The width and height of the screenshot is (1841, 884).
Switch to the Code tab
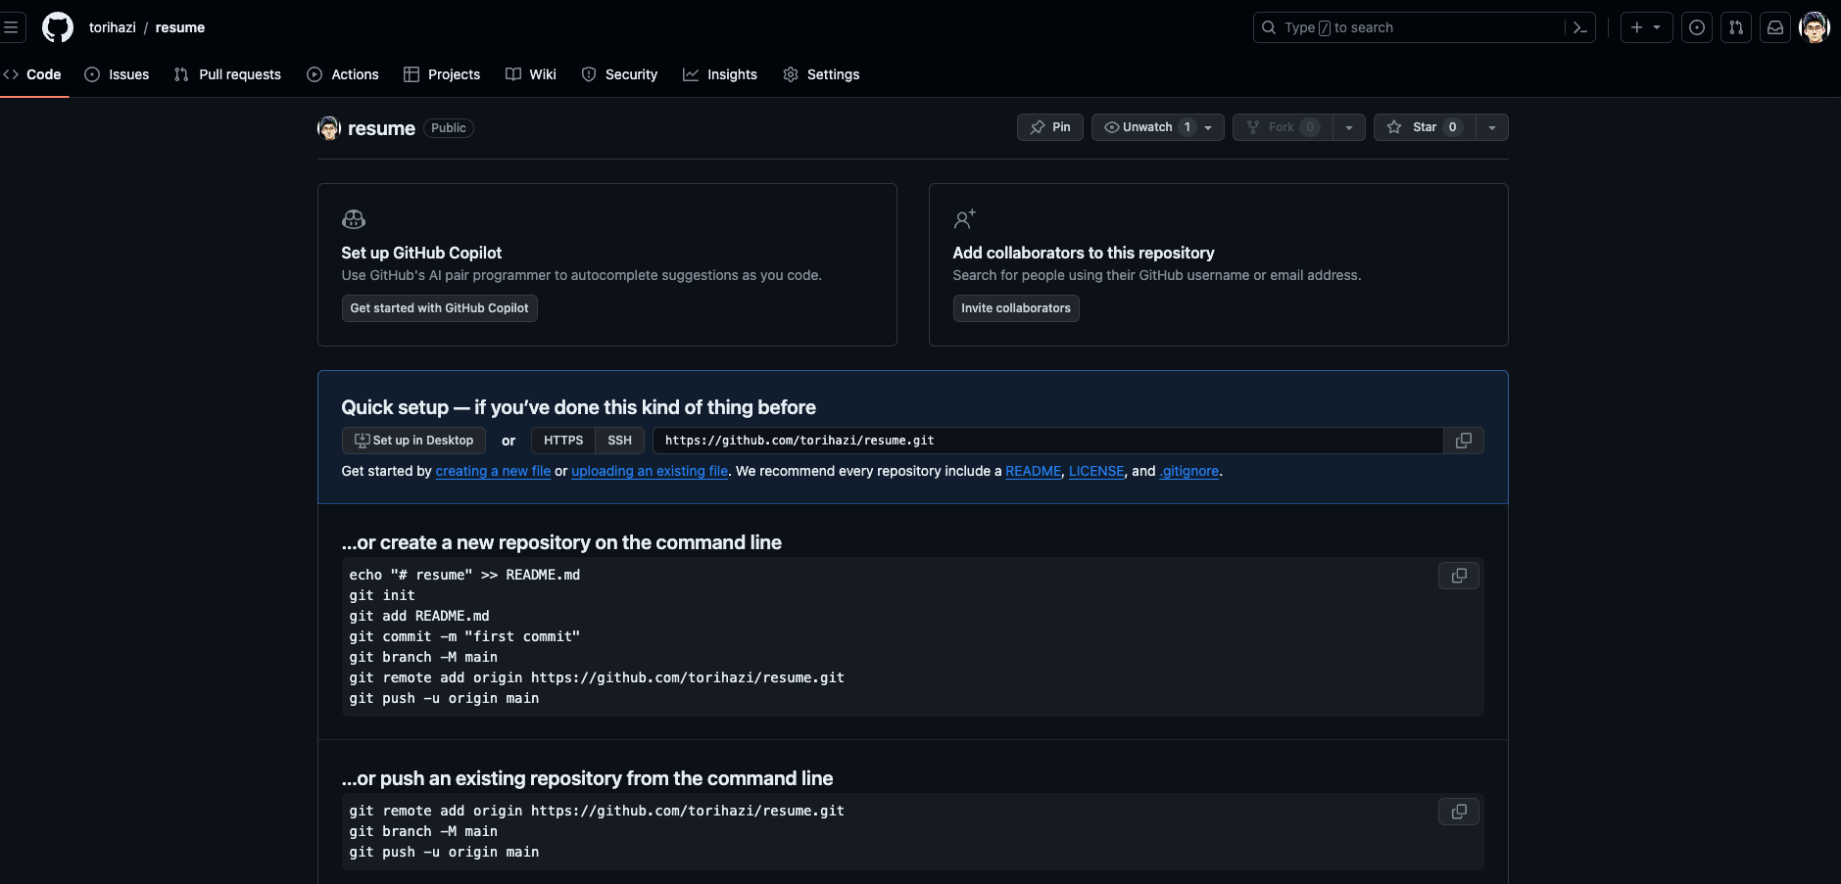click(x=33, y=74)
